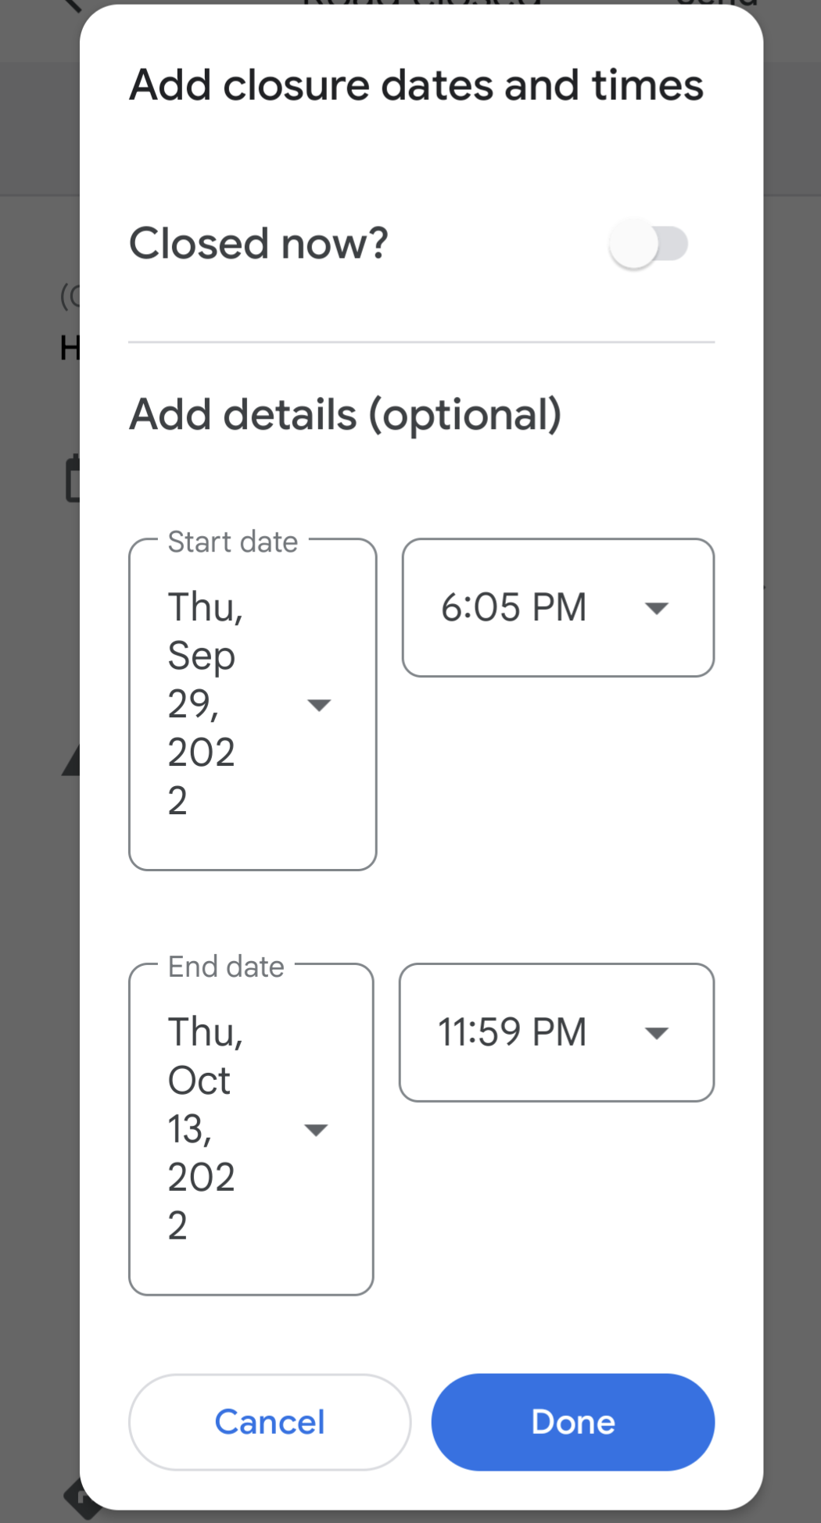Tap the 6:05 PM time value

pos(514,608)
